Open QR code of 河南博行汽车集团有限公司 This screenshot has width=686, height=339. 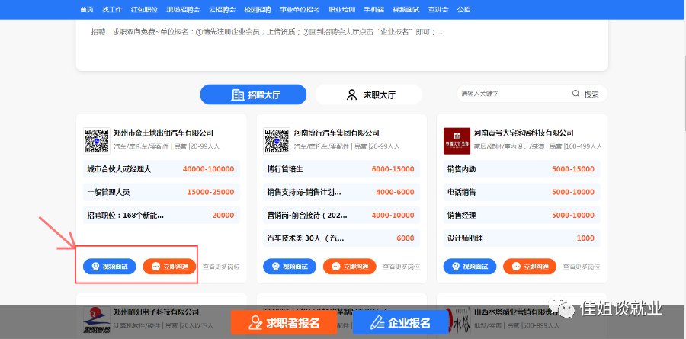click(277, 141)
